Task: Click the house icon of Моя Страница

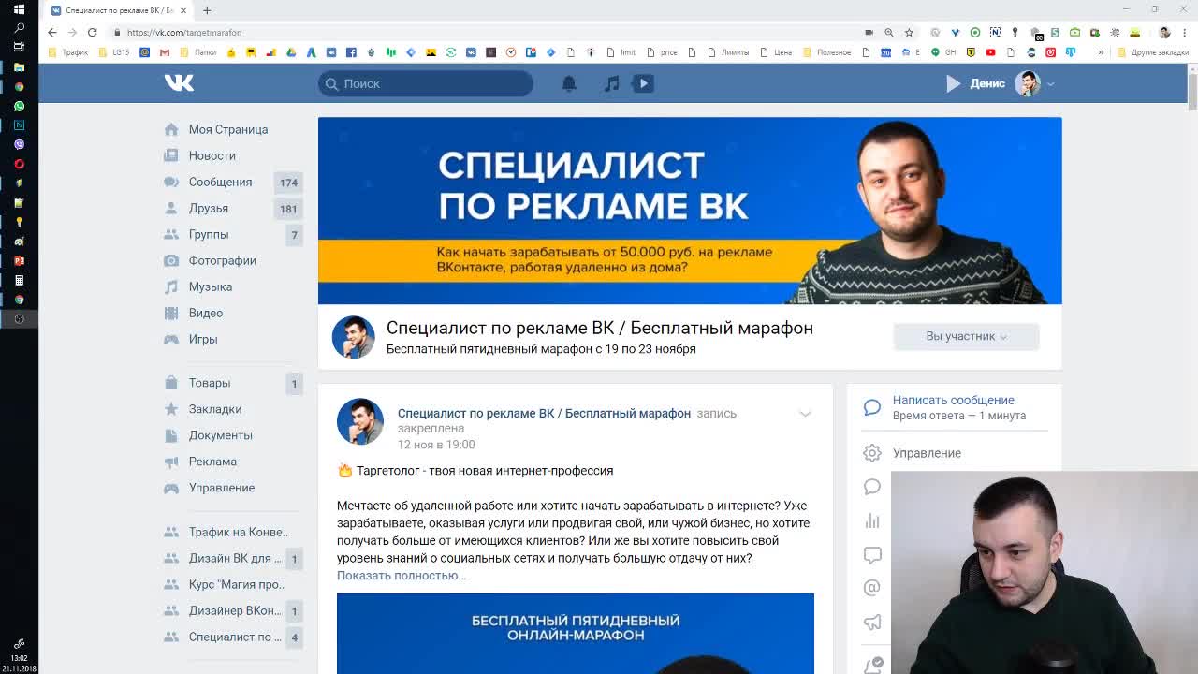Action: click(171, 129)
